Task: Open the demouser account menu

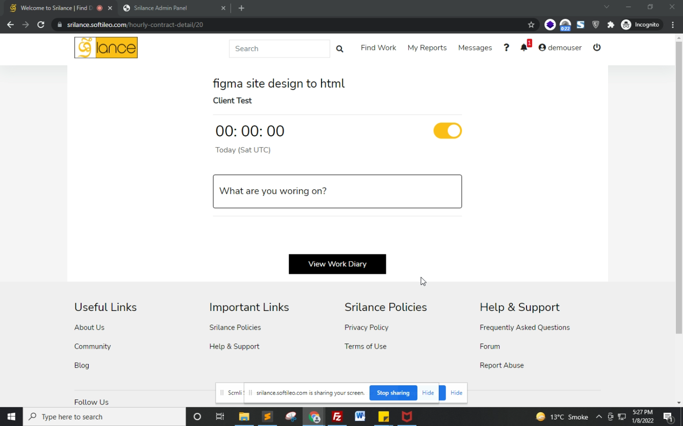Action: click(x=560, y=47)
